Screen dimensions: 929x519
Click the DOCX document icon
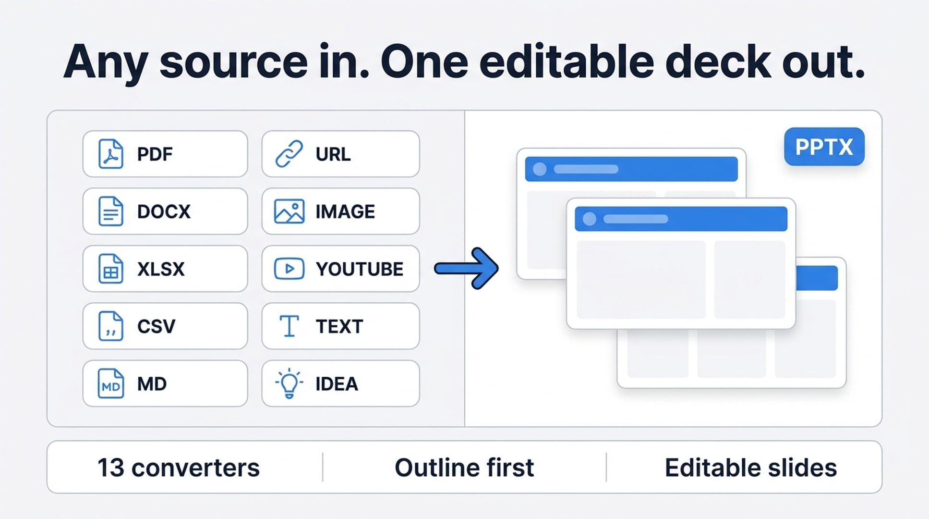coord(111,211)
